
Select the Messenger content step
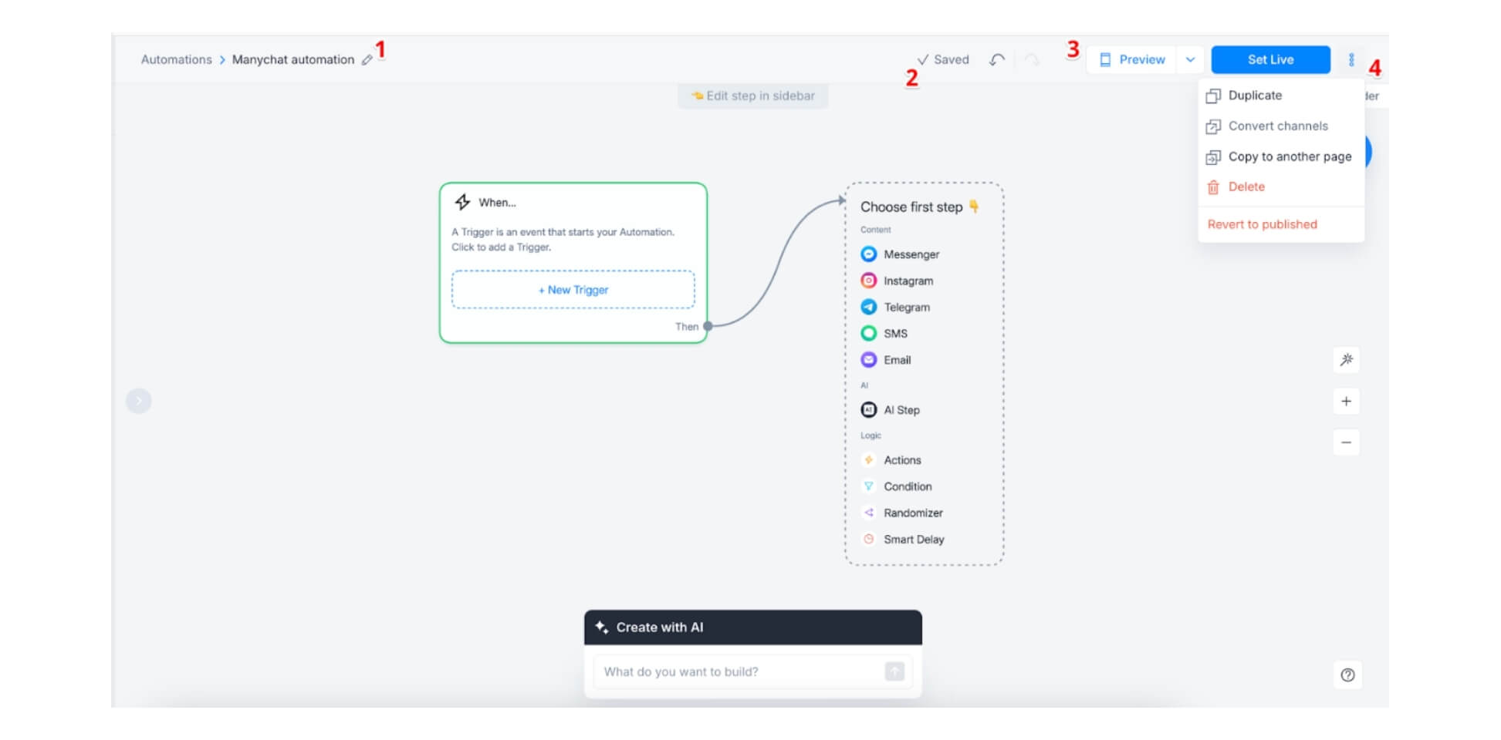(911, 254)
